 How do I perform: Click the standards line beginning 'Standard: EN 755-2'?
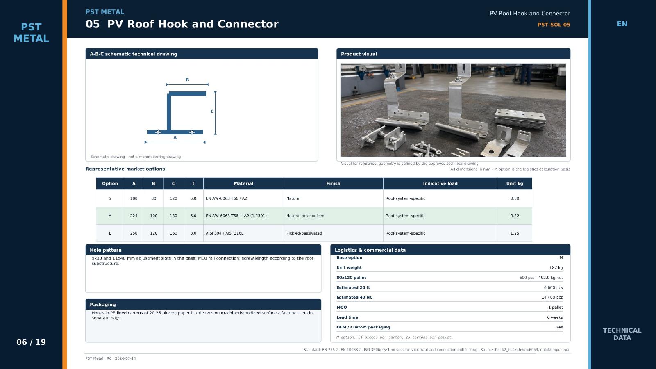(x=437, y=350)
